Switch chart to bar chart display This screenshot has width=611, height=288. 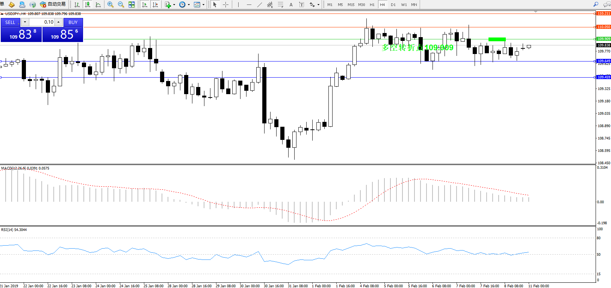(x=77, y=4)
